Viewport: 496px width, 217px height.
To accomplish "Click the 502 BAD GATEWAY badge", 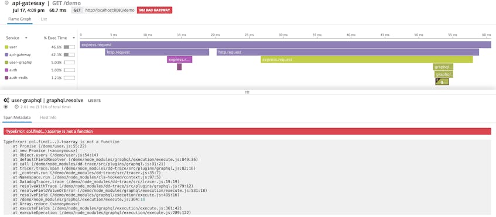I will point(155,10).
